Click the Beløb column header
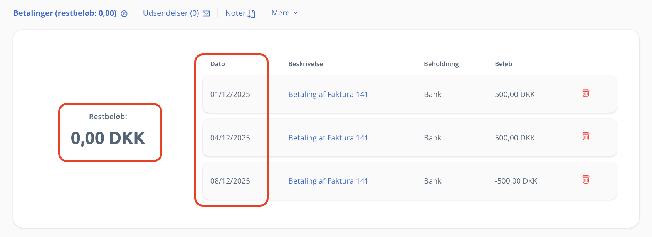Screen dimensions: 652x237 (503, 64)
